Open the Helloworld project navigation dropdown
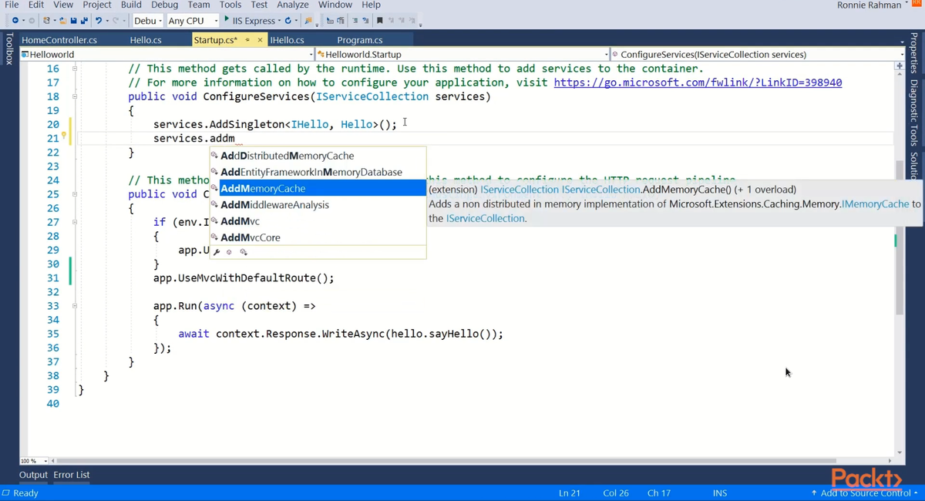The image size is (925, 501). (167, 55)
